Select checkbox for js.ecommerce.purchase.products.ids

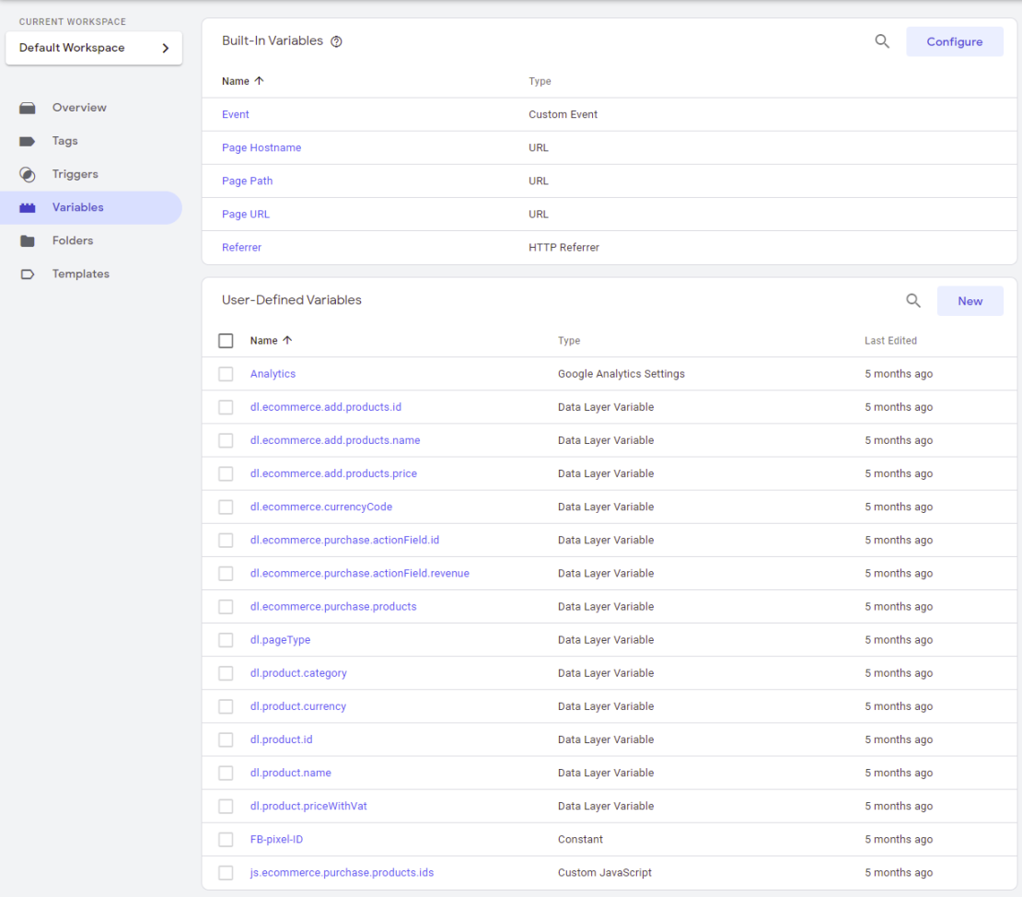click(226, 873)
